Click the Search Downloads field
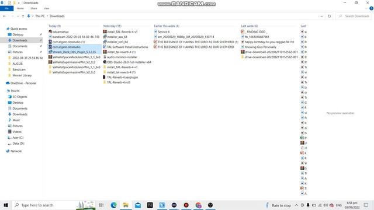 click(x=354, y=16)
